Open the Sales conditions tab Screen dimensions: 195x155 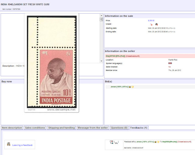(35, 128)
